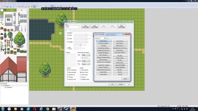The height and width of the screenshot is (111, 198).
Task: Select Parallel Process trigger
Action: [x=80, y=80]
